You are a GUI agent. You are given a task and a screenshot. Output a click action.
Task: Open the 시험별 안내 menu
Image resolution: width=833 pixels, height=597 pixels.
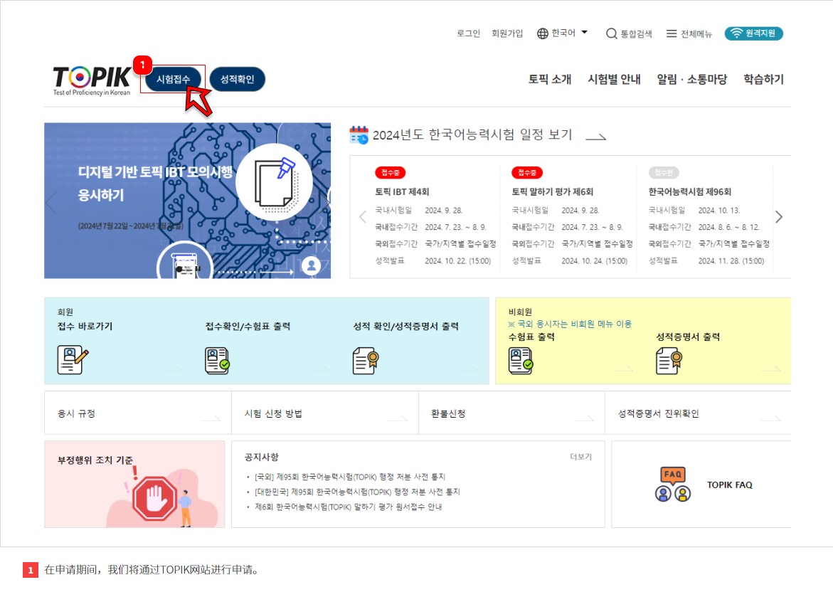pyautogui.click(x=614, y=79)
